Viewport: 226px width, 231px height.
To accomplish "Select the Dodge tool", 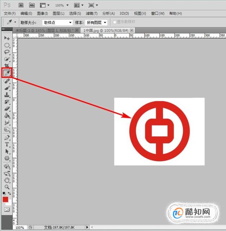I will point(7,130).
